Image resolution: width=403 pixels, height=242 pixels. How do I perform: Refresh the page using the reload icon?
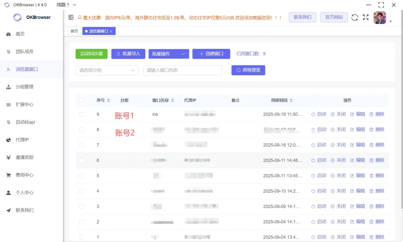355,17
